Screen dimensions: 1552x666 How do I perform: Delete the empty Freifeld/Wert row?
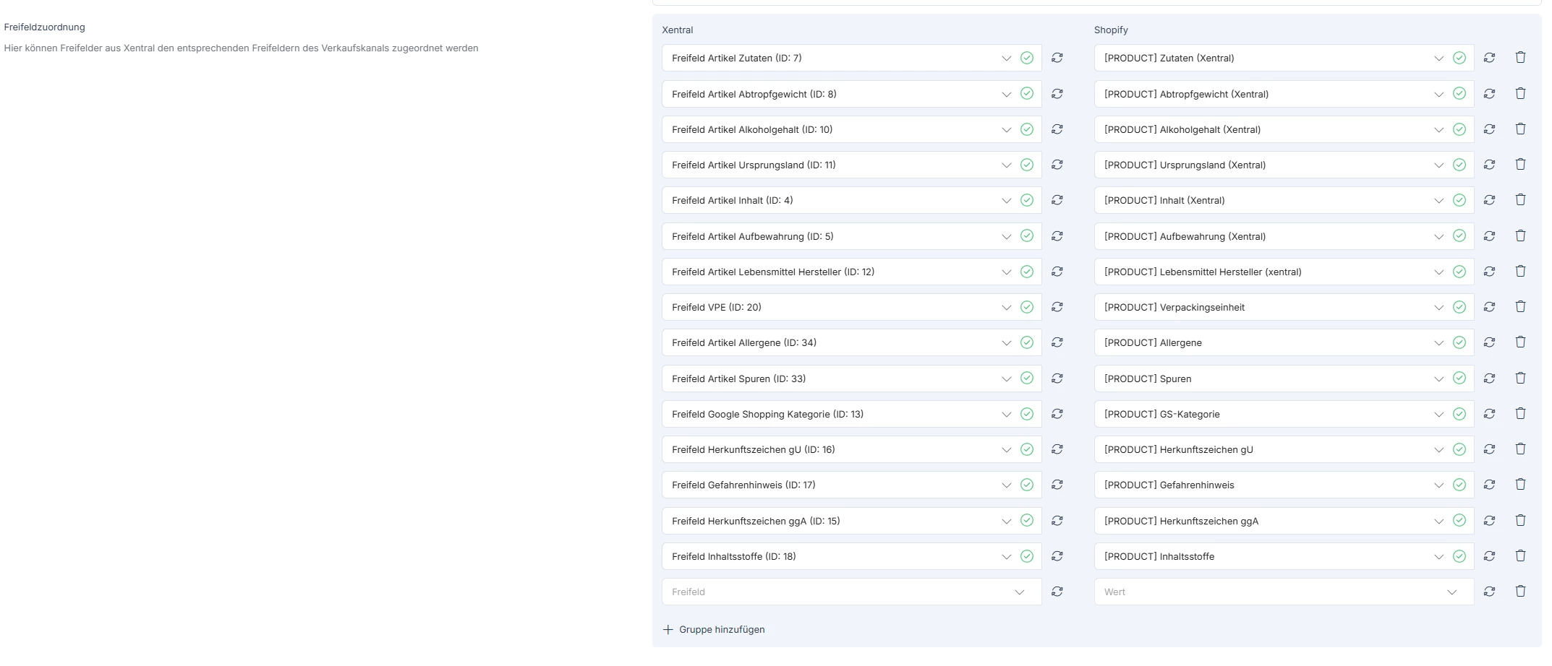coord(1520,592)
